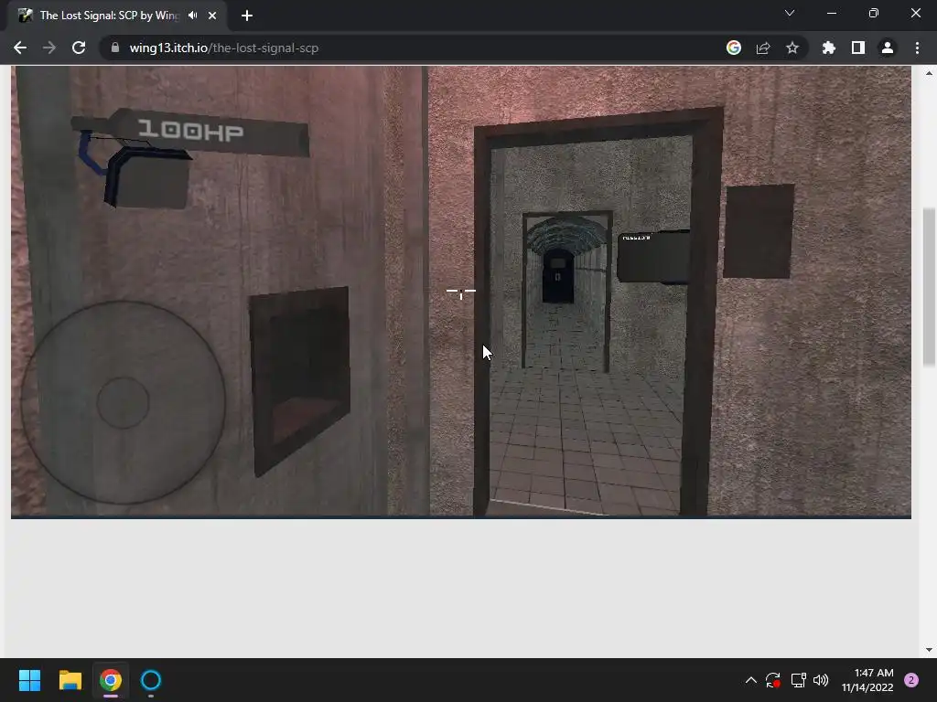Close The Lost Signal: SCP tab
This screenshot has width=937, height=702.
pyautogui.click(x=212, y=16)
